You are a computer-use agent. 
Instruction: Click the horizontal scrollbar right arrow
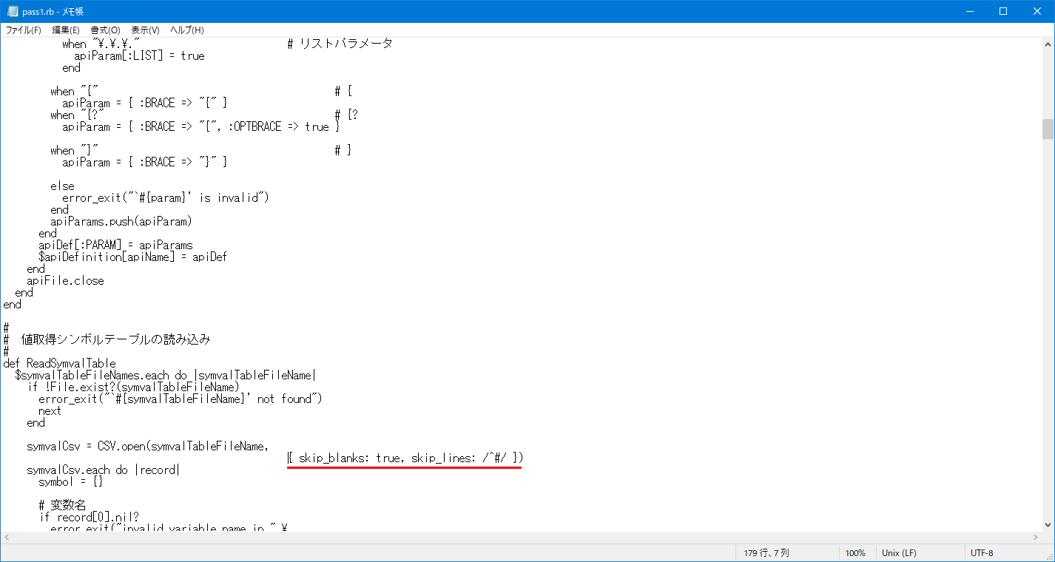[1035, 537]
